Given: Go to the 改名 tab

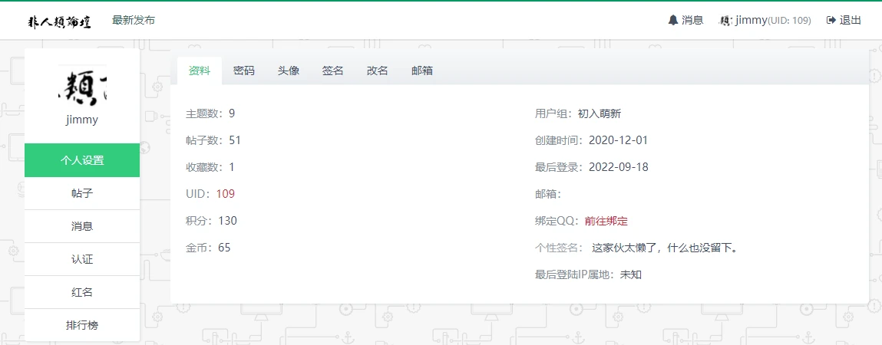Looking at the screenshot, I should coord(378,71).
